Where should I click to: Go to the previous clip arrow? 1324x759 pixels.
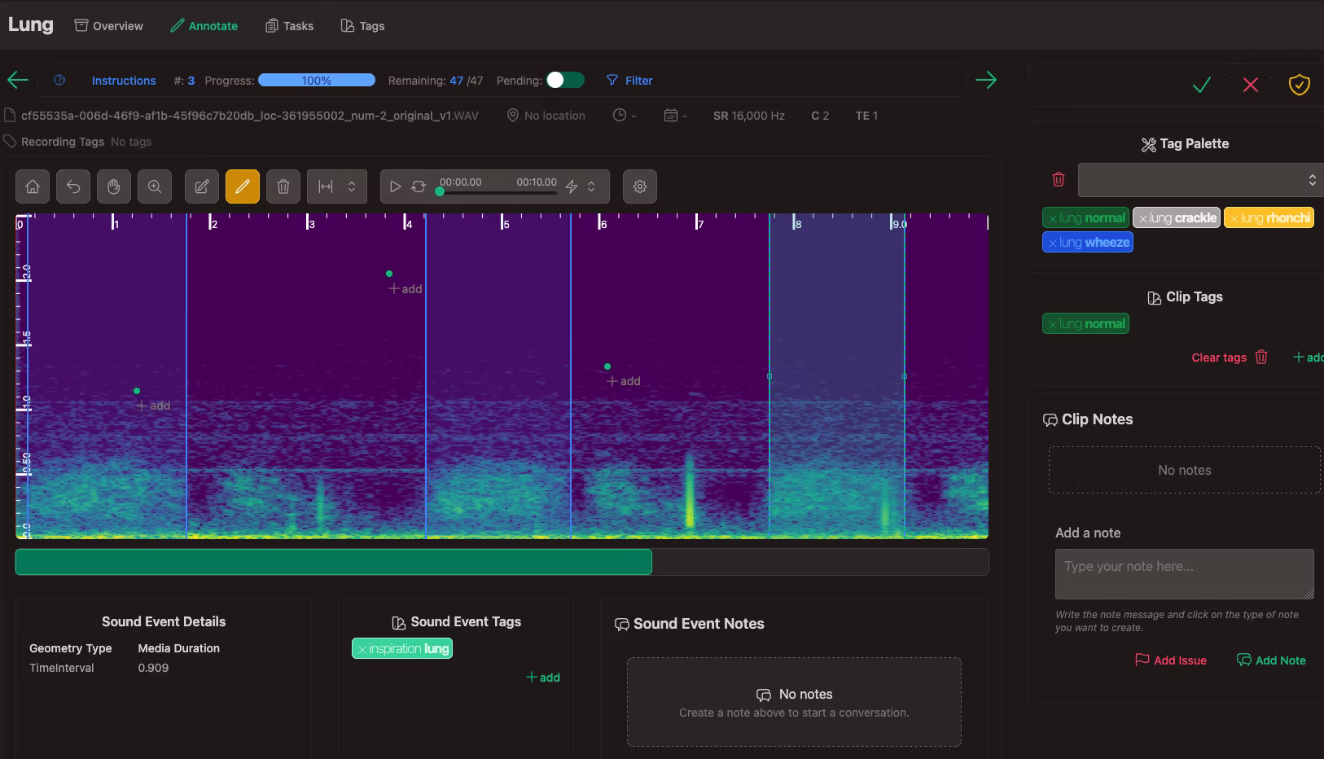click(x=18, y=80)
